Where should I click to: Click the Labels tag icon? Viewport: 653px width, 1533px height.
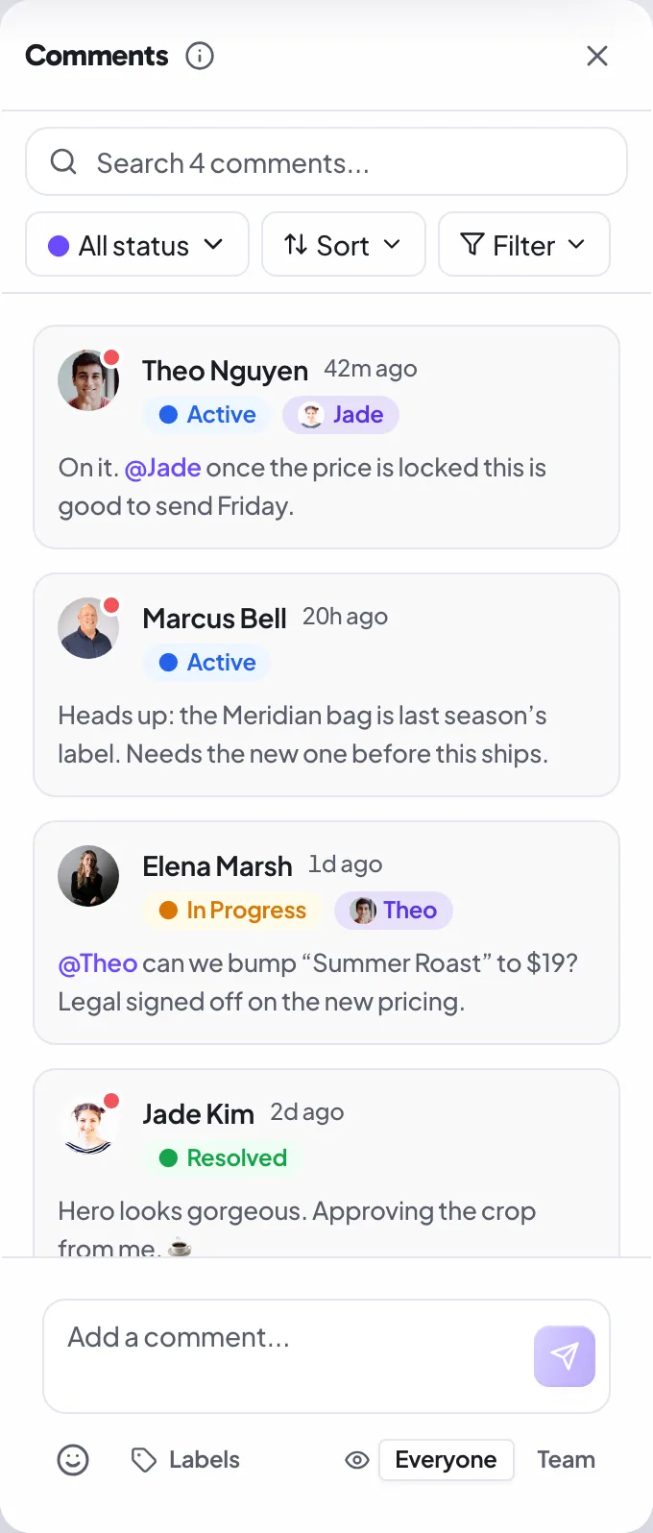coord(144,1460)
